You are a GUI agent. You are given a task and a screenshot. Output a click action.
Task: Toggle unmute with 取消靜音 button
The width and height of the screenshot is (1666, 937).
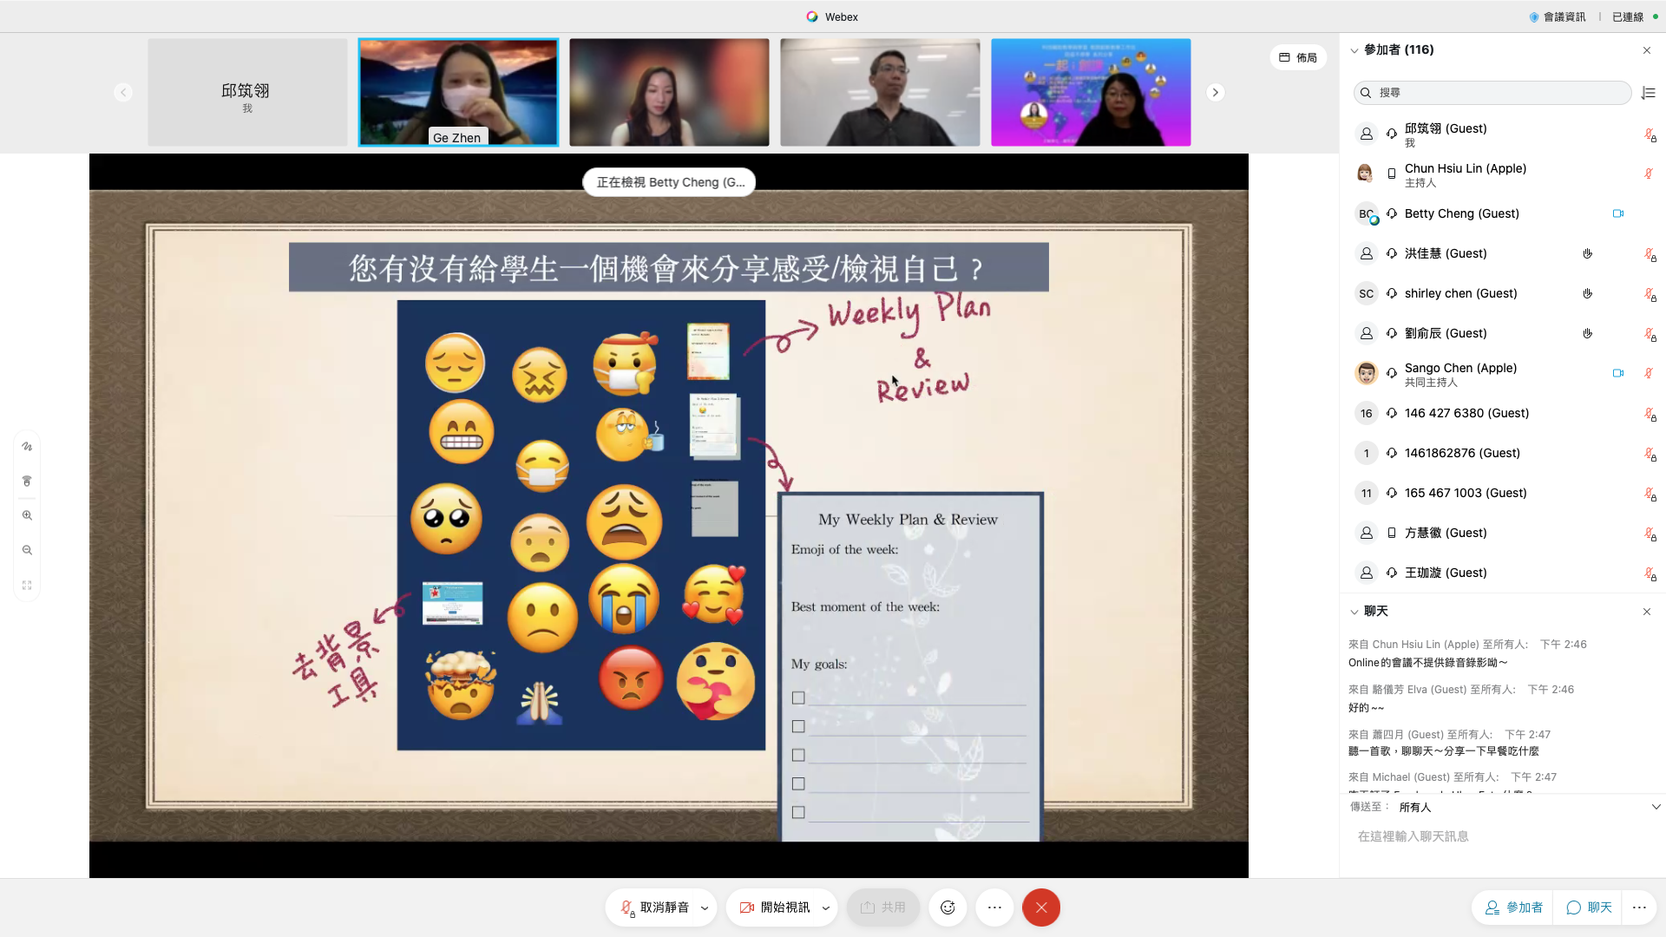click(x=654, y=908)
